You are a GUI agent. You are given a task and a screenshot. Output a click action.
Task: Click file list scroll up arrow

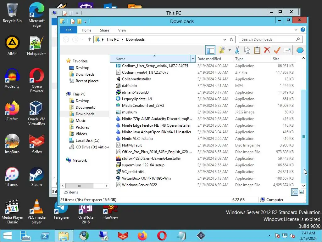(x=303, y=58)
